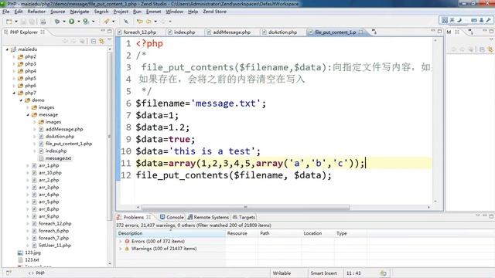Open the Emmet menu
The width and height of the screenshot is (495, 278).
[x=153, y=12]
